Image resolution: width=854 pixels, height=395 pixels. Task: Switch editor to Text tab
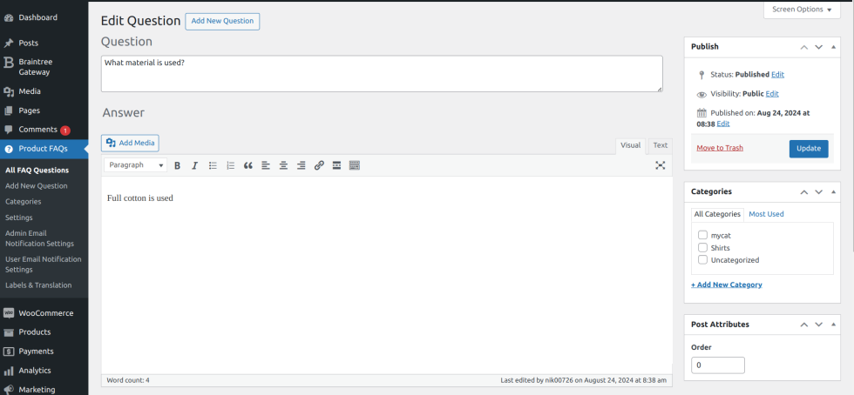click(661, 146)
